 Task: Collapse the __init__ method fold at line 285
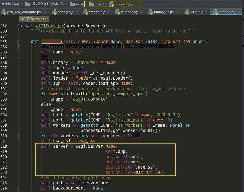point(19,42)
